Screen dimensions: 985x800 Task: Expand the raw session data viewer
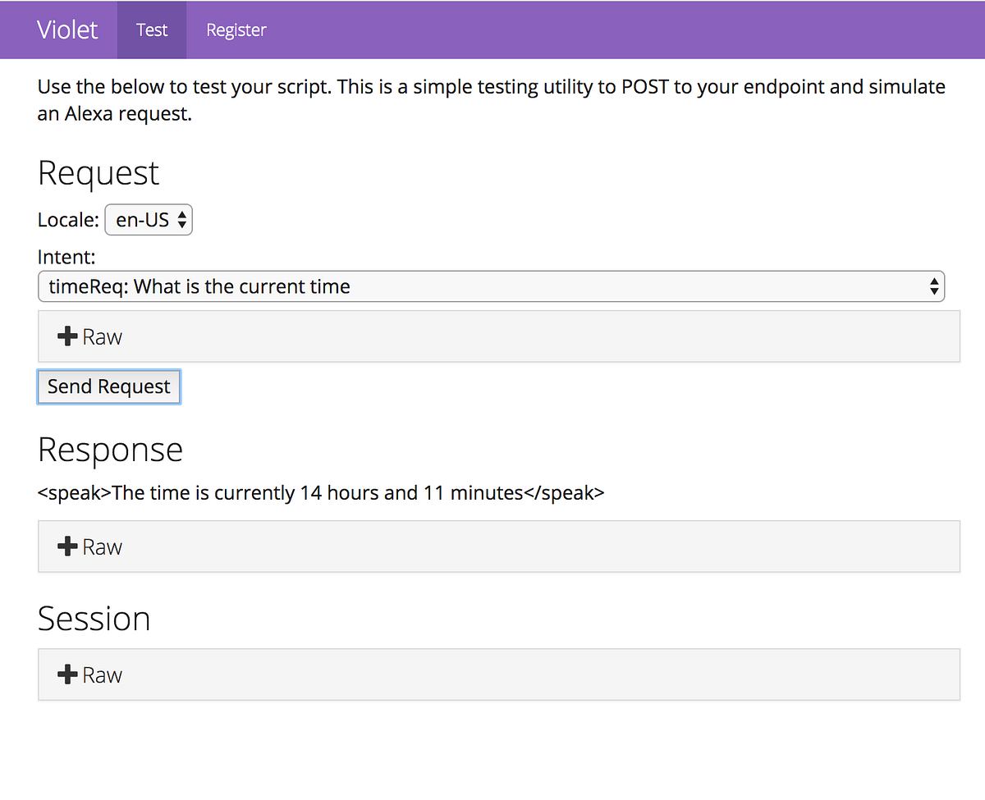[x=90, y=674]
